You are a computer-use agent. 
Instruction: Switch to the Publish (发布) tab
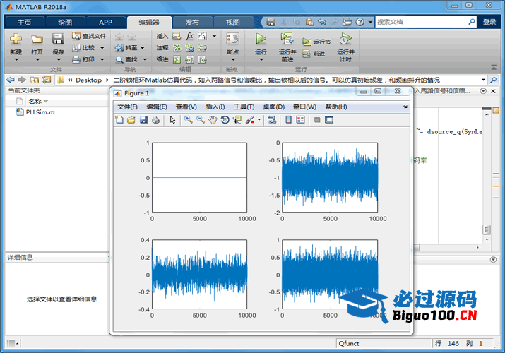click(192, 22)
